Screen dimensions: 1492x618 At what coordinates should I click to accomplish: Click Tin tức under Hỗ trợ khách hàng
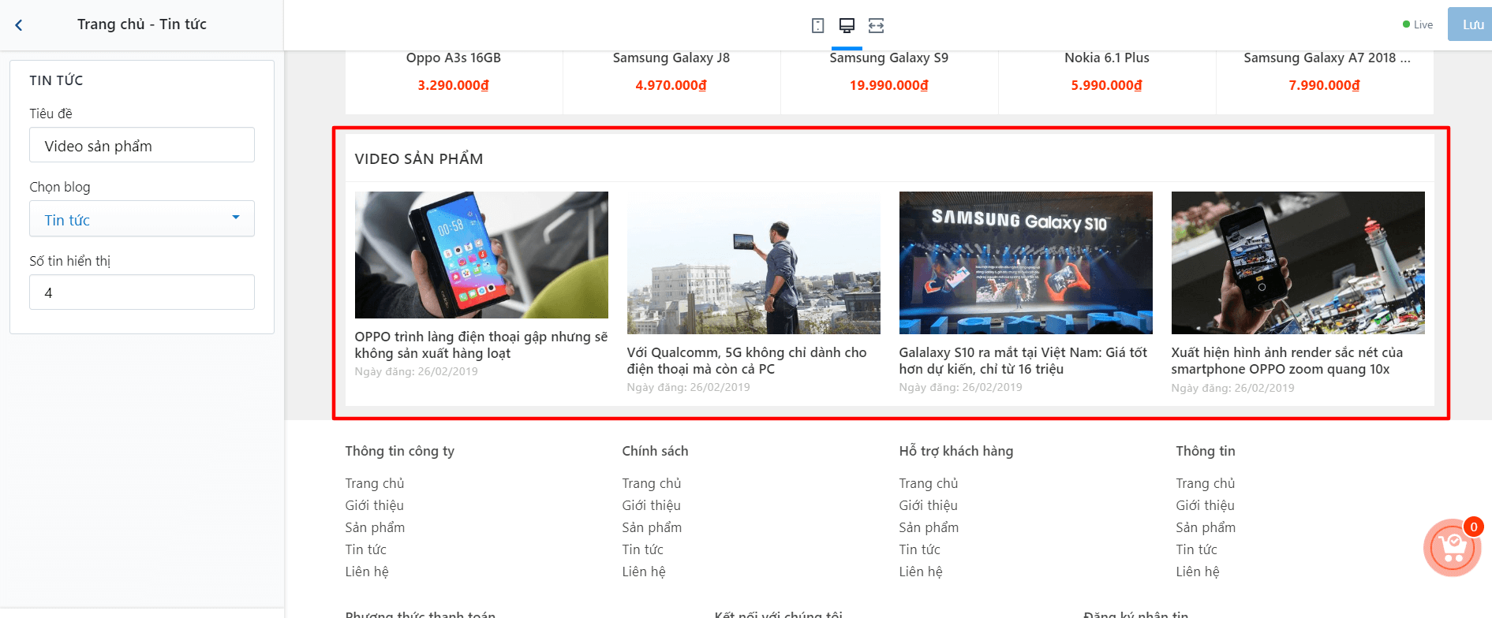pyautogui.click(x=919, y=549)
